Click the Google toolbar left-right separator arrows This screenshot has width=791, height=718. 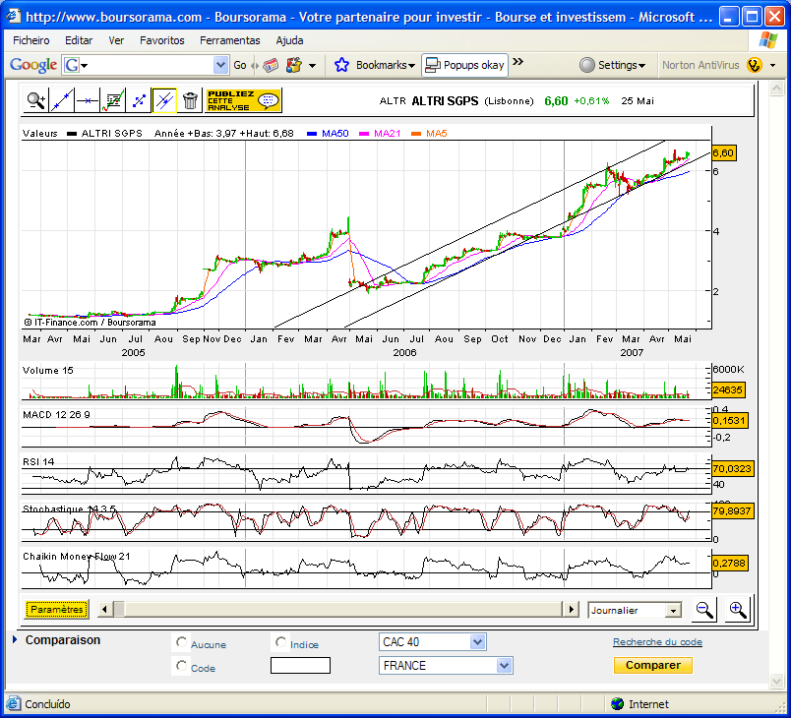[x=255, y=66]
